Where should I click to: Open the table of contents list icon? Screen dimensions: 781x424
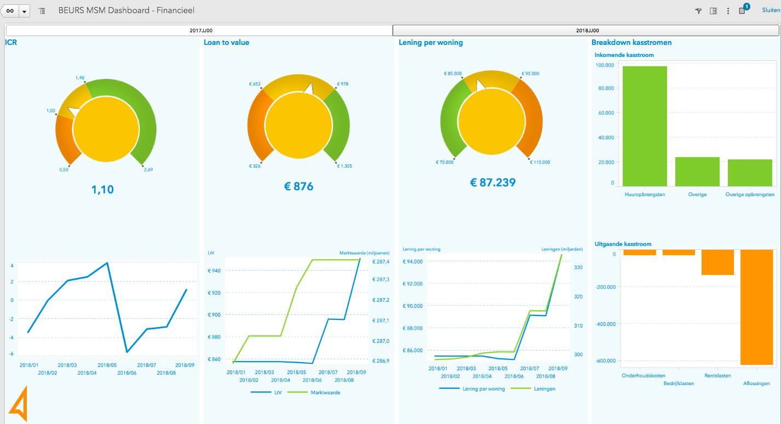42,11
